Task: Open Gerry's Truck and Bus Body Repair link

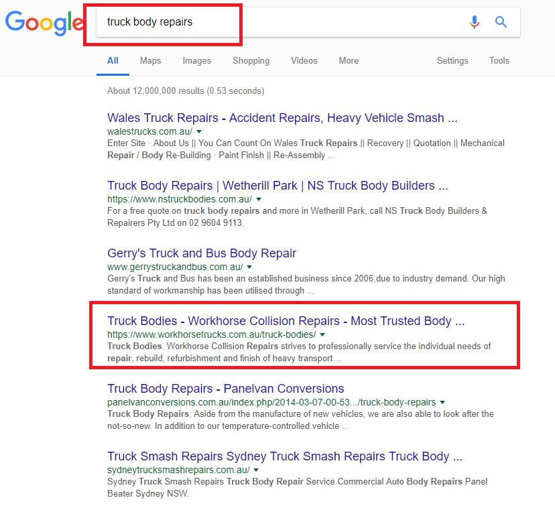Action: (x=201, y=253)
